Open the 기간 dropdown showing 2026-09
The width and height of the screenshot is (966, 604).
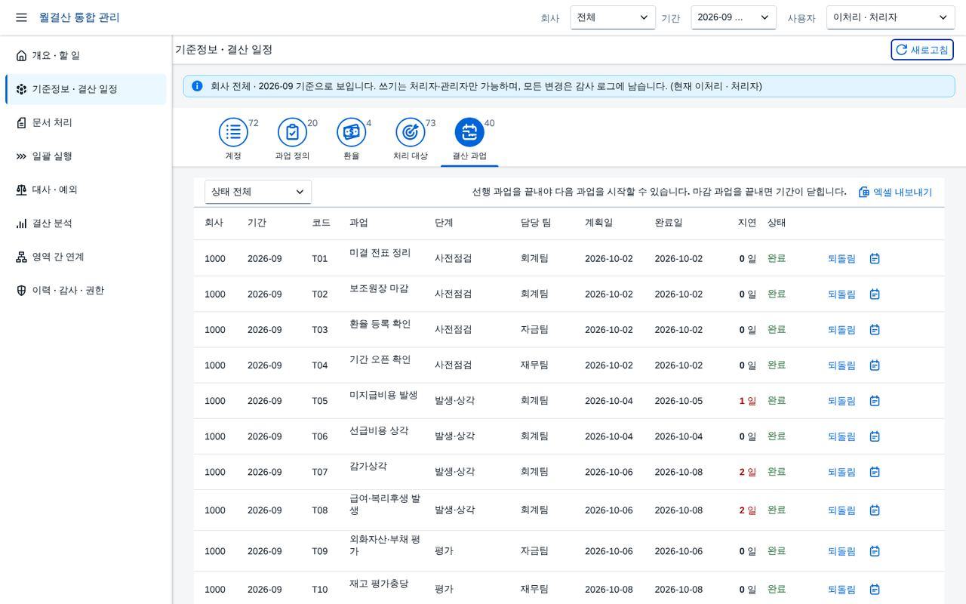pyautogui.click(x=734, y=17)
